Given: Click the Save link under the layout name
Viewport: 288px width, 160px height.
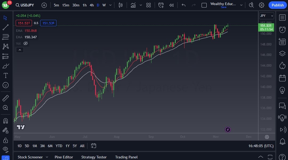Looking at the screenshot, I should 223,7.
